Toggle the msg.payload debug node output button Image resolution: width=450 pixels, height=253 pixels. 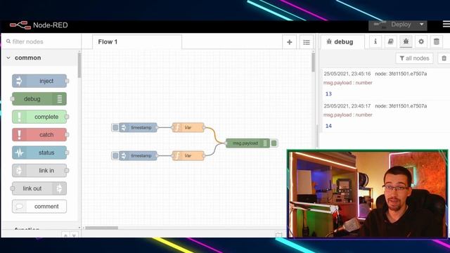point(274,143)
